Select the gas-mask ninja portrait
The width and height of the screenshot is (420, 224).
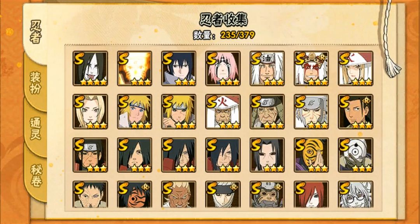[267, 194]
